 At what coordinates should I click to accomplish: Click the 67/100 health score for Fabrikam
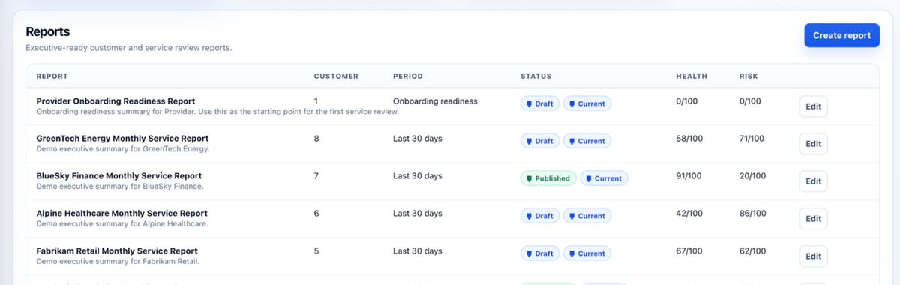688,251
